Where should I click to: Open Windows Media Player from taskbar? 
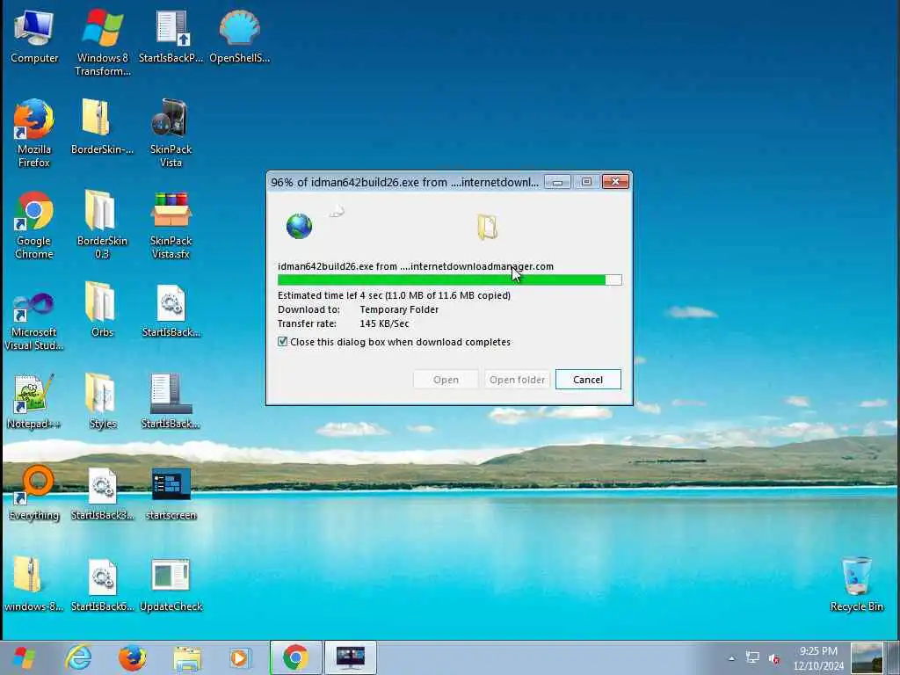pyautogui.click(x=239, y=657)
